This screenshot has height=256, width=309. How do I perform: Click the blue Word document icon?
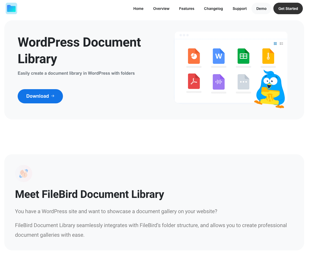pyautogui.click(x=218, y=56)
